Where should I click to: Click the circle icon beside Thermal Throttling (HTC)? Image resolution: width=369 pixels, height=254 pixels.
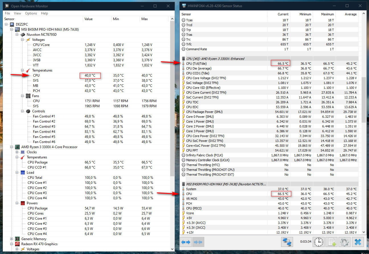tap(183, 165)
